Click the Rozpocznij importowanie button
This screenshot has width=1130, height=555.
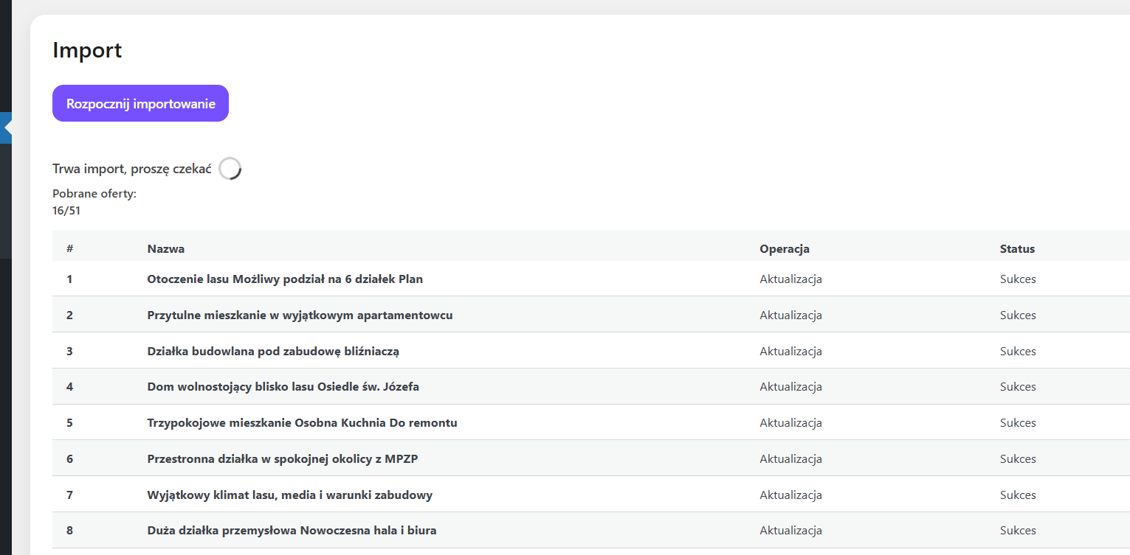coord(140,103)
